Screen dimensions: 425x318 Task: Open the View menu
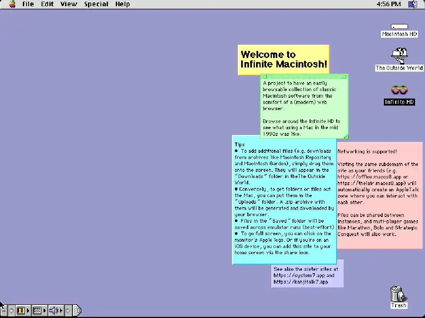coord(69,4)
